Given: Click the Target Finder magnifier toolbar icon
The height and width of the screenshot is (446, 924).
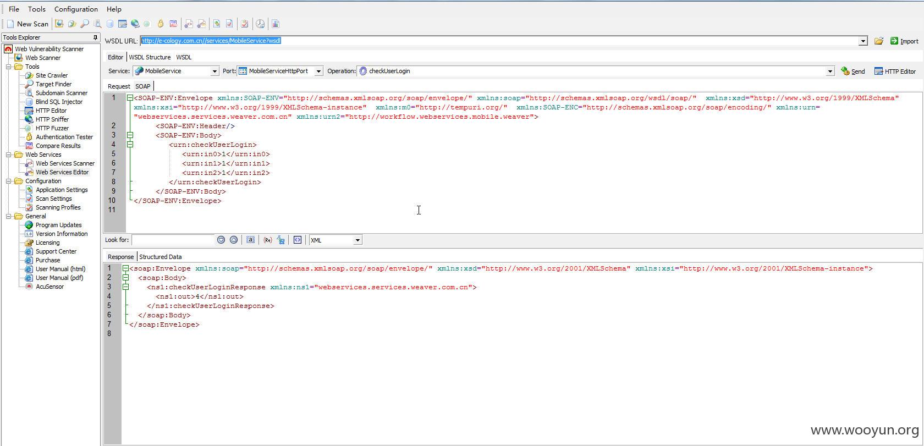Looking at the screenshot, I should click(x=85, y=24).
